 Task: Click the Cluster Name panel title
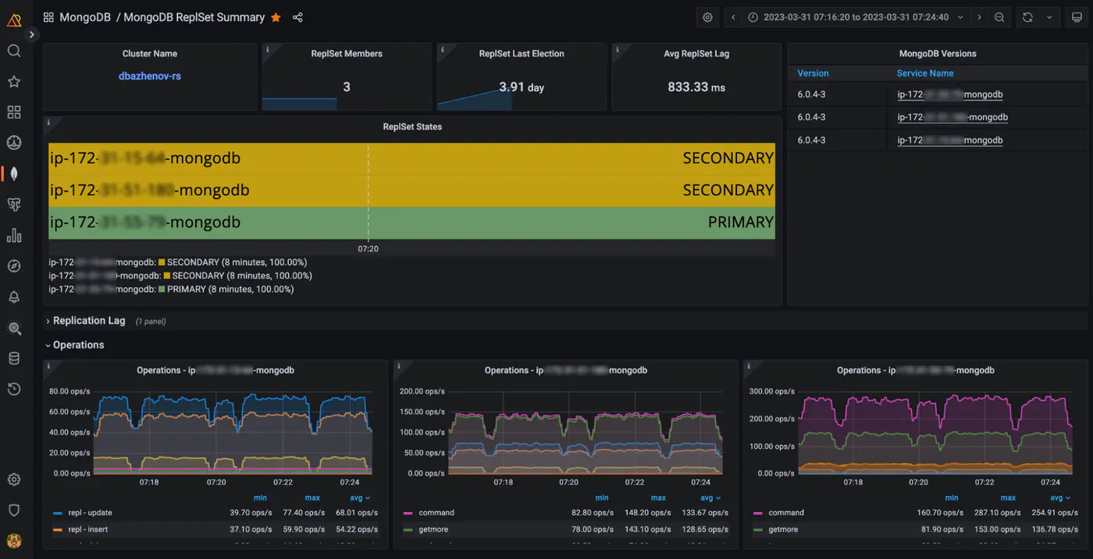tap(150, 54)
